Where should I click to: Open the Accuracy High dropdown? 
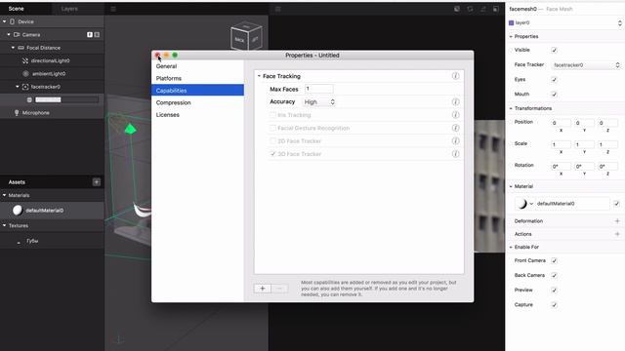(319, 101)
